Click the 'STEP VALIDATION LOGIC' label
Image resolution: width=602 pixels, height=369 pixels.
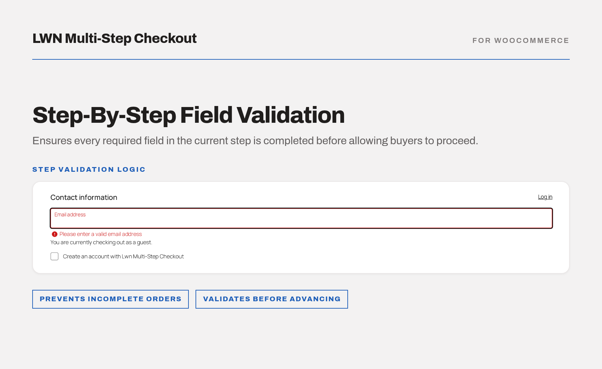[x=89, y=169]
